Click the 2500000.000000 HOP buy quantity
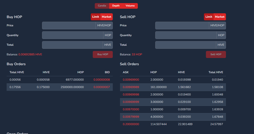Viewport: 254px width, 134px height. tap(72, 87)
